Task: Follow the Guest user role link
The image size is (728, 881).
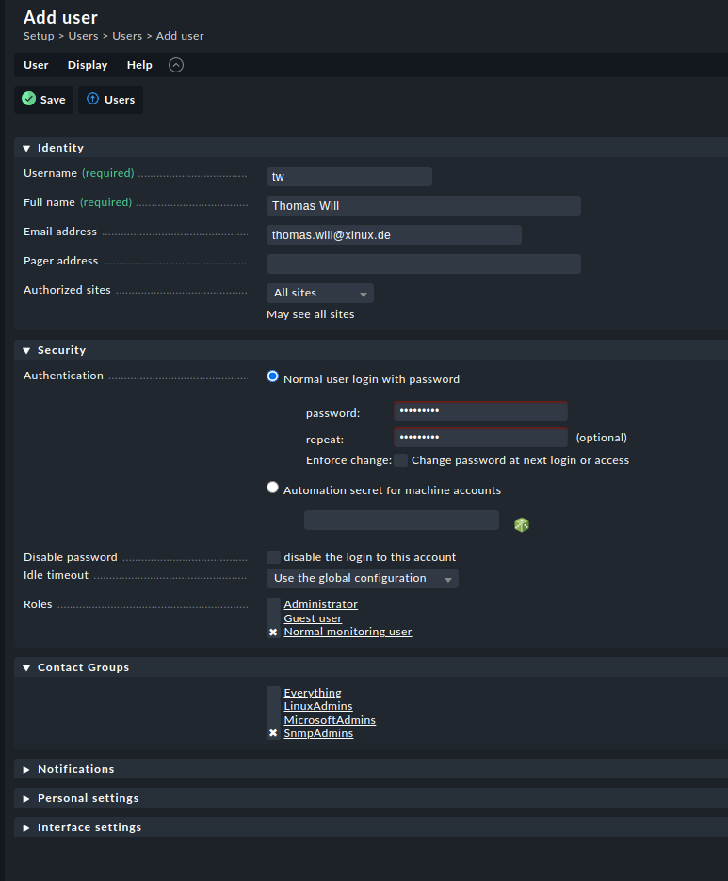Action: point(313,618)
